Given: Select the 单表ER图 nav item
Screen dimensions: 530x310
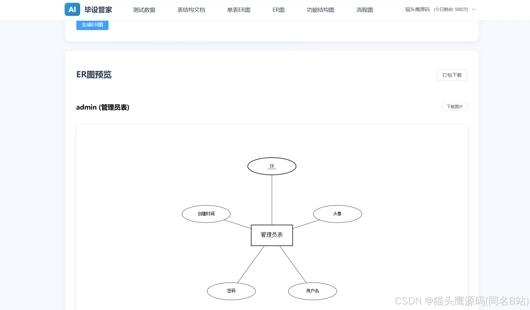Looking at the screenshot, I should click(x=238, y=10).
